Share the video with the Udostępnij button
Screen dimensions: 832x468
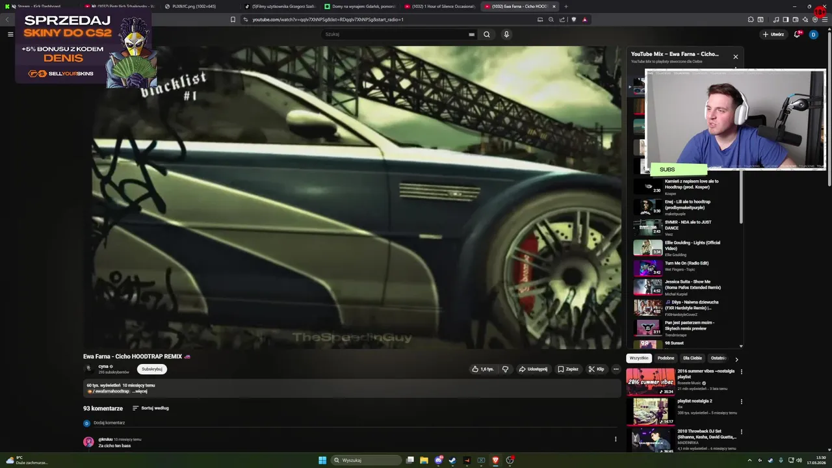(x=533, y=369)
